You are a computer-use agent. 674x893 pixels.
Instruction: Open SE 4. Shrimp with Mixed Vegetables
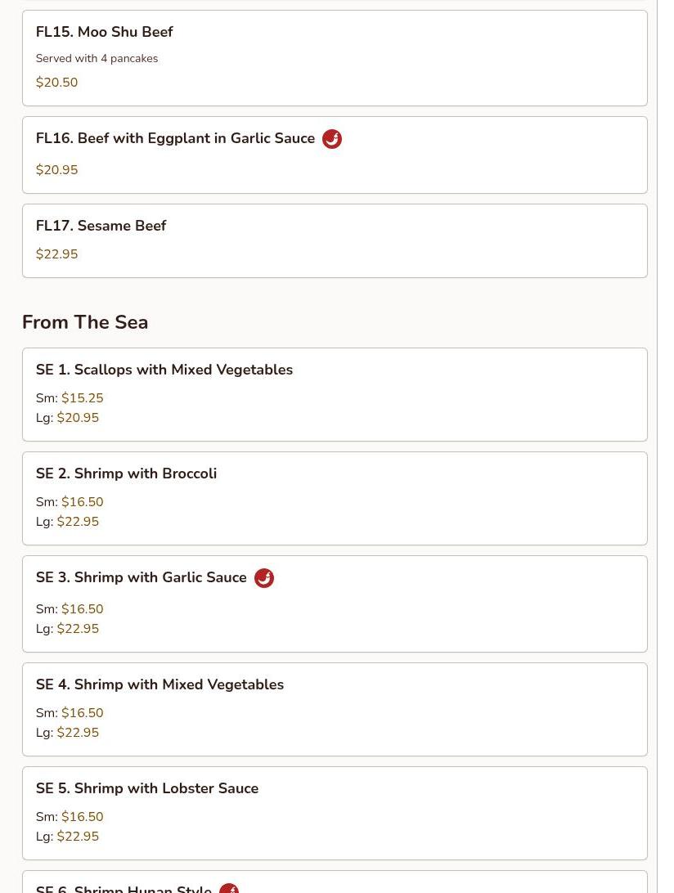click(160, 684)
